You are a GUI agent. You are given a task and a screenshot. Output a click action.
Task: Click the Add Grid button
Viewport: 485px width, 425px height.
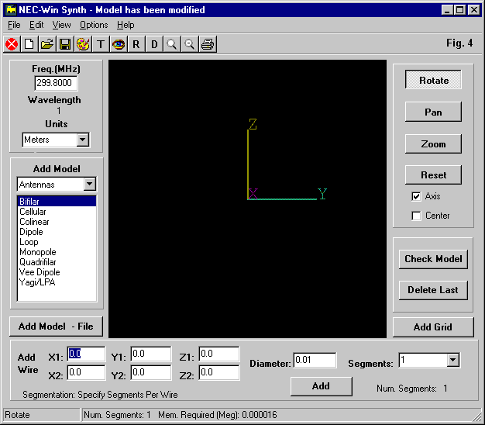click(x=432, y=327)
